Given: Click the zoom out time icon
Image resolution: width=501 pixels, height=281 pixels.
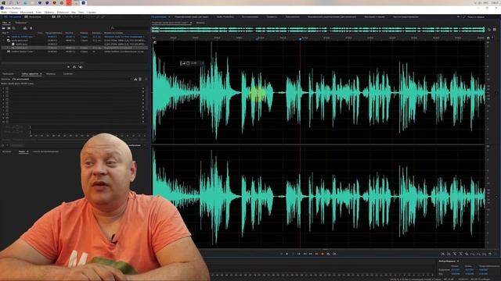Looking at the screenshot, I should (461, 254).
